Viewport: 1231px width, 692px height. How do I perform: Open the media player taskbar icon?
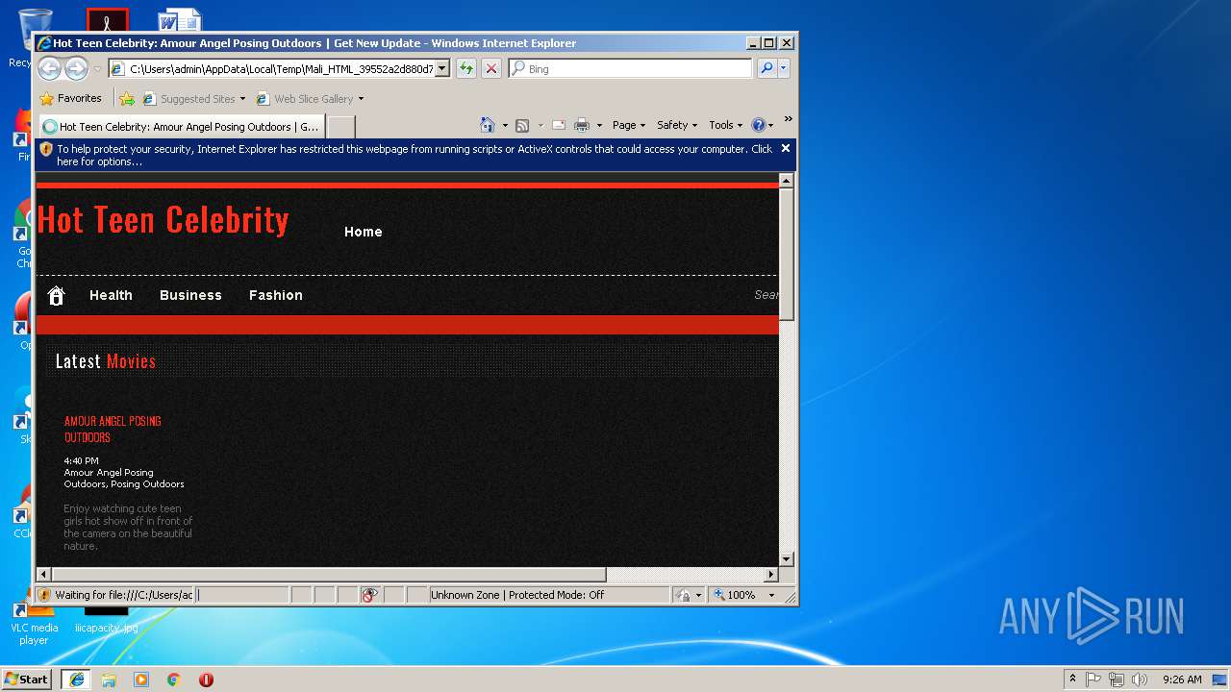(x=141, y=679)
